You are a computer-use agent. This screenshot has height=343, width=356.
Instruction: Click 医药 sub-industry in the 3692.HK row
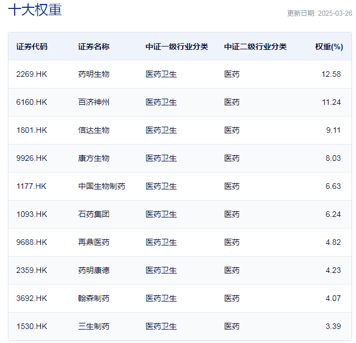pos(232,298)
